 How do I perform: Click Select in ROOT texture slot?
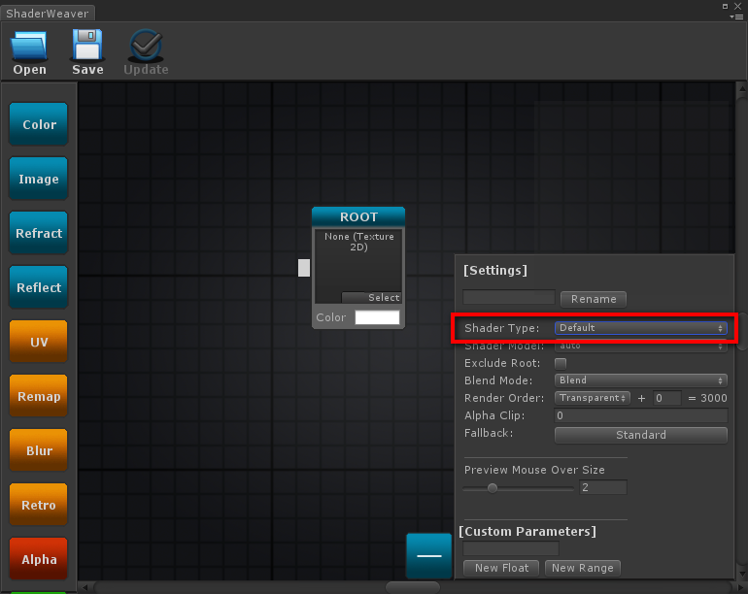(x=372, y=297)
